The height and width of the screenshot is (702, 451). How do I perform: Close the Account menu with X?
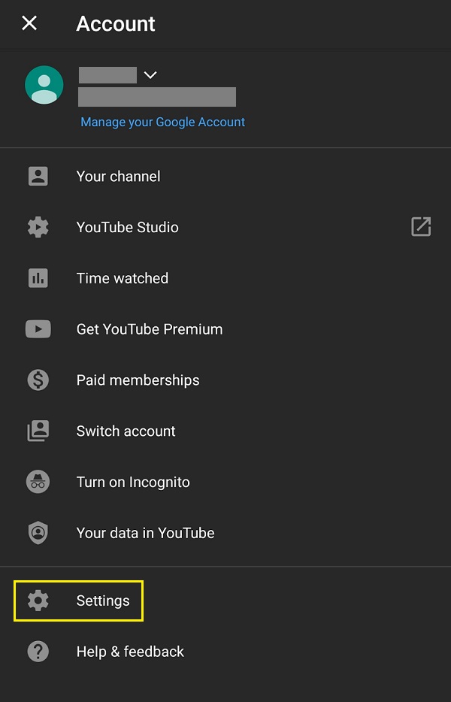pyautogui.click(x=29, y=23)
